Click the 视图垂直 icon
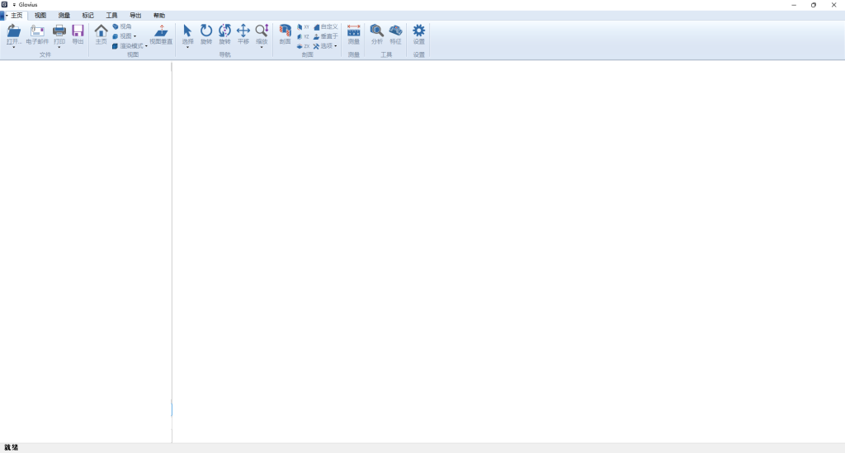 (161, 31)
